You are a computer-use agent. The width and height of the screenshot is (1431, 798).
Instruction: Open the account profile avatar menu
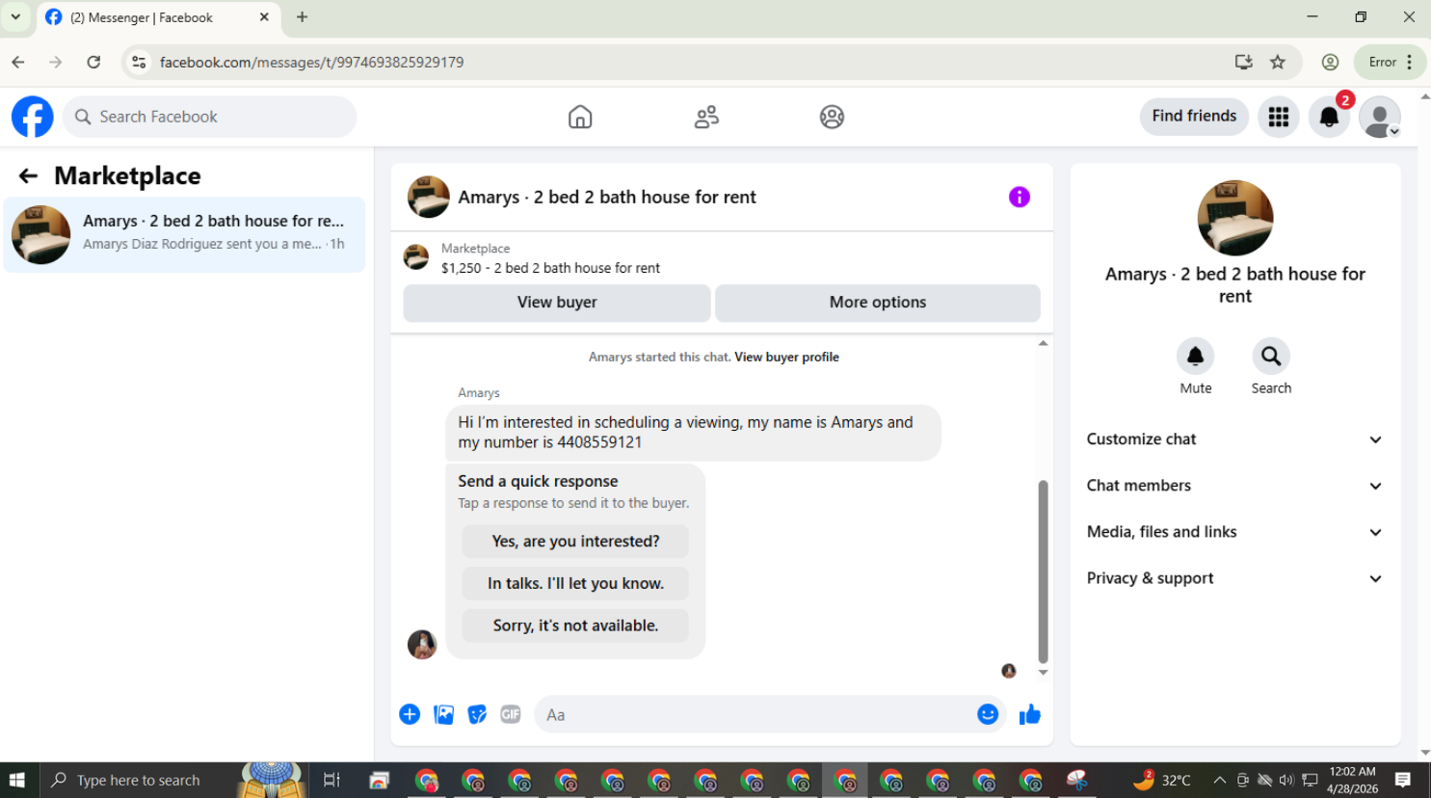pyautogui.click(x=1379, y=117)
